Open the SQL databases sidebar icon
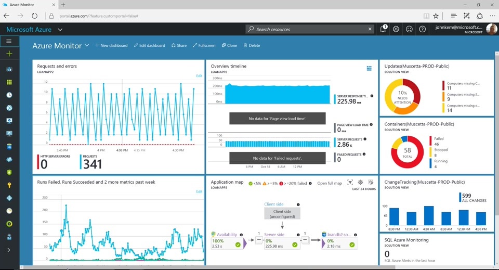Image resolution: width=499 pixels, height=270 pixels. (9, 147)
